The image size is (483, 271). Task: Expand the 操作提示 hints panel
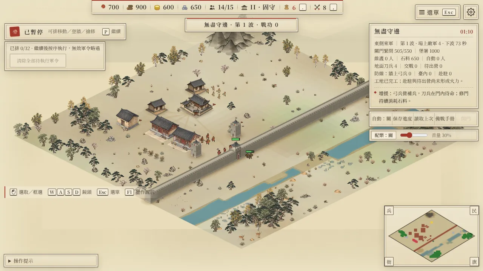[x=51, y=261]
